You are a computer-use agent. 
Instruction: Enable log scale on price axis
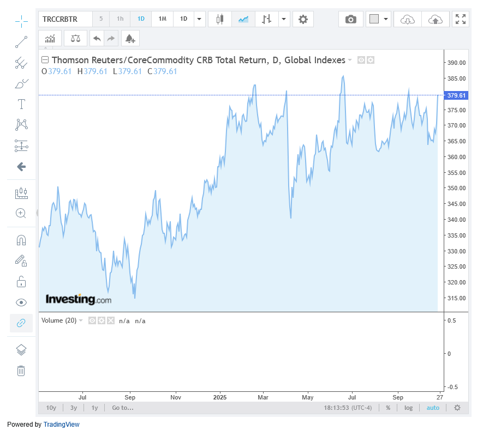(408, 408)
